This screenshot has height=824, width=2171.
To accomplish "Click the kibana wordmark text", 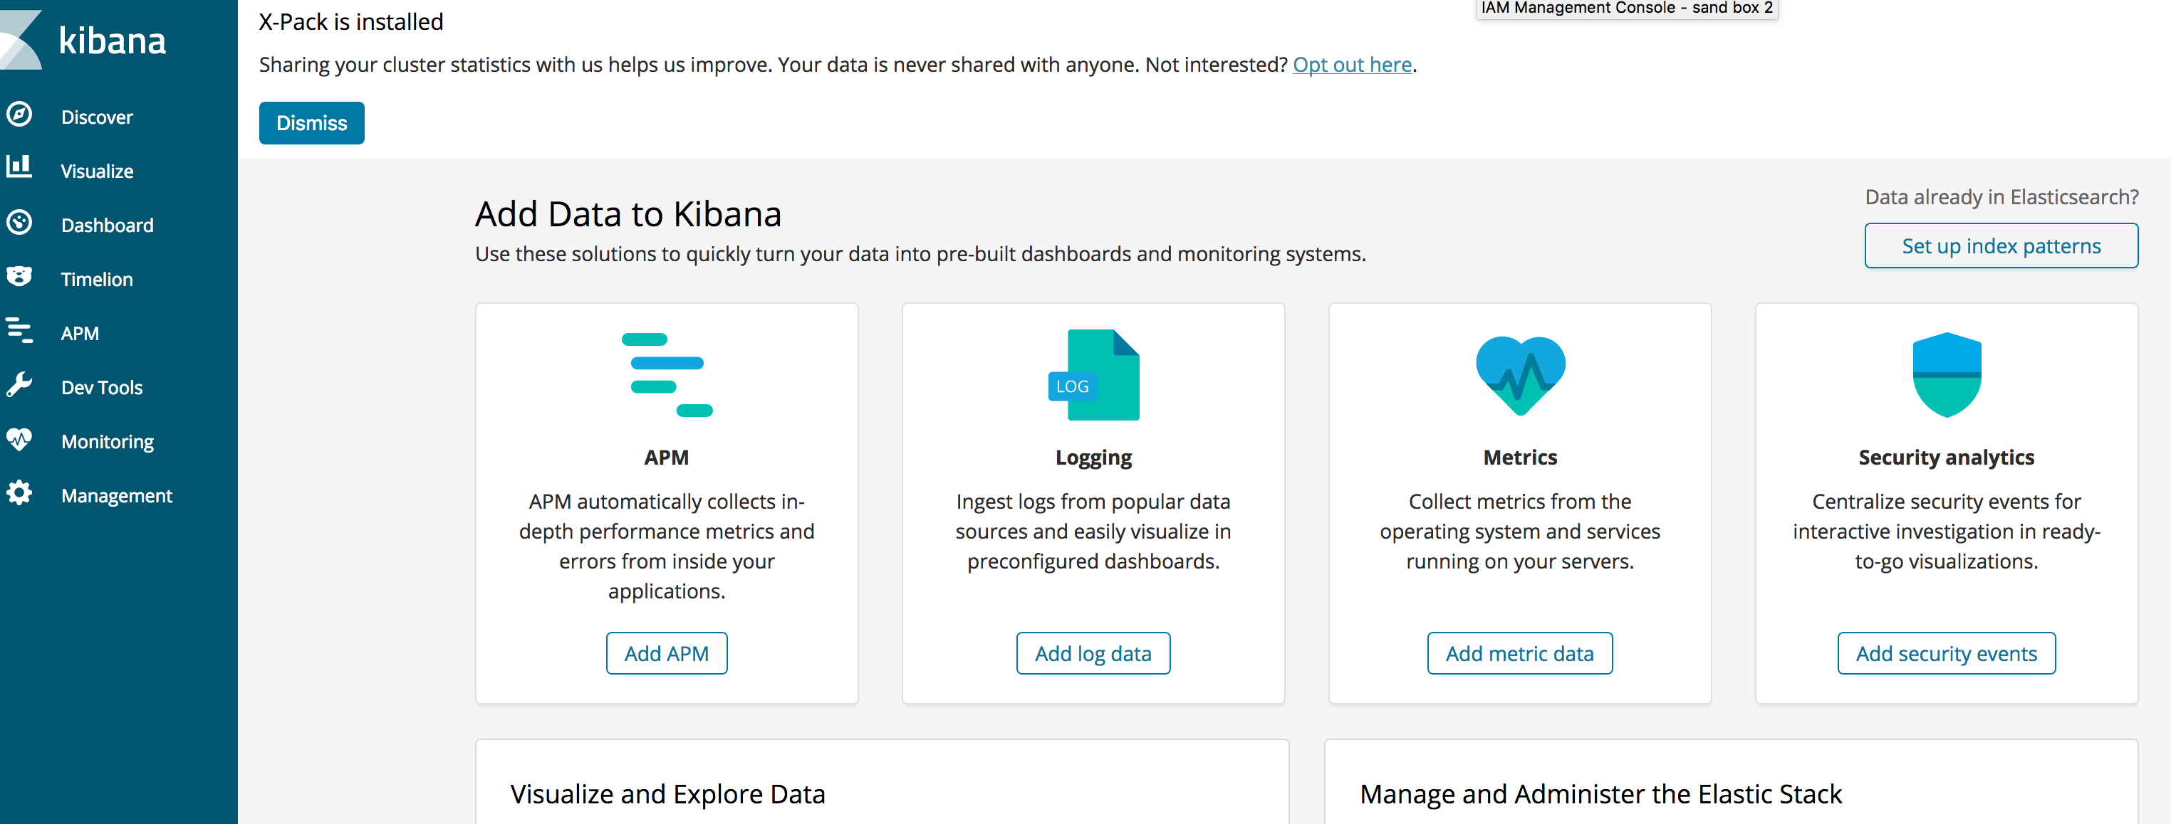I will [112, 41].
